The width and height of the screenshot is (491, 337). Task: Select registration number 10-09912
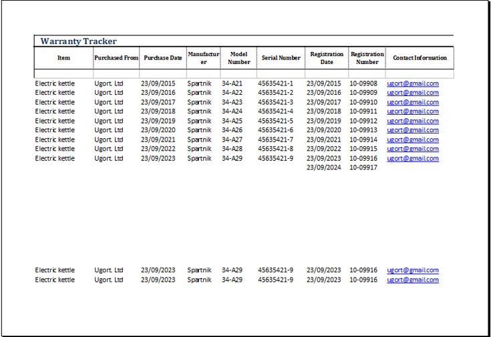click(363, 121)
